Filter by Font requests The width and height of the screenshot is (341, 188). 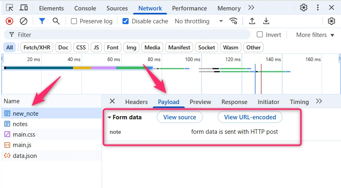[x=112, y=47]
